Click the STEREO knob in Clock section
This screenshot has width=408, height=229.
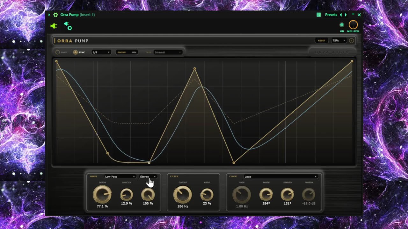pos(287,194)
